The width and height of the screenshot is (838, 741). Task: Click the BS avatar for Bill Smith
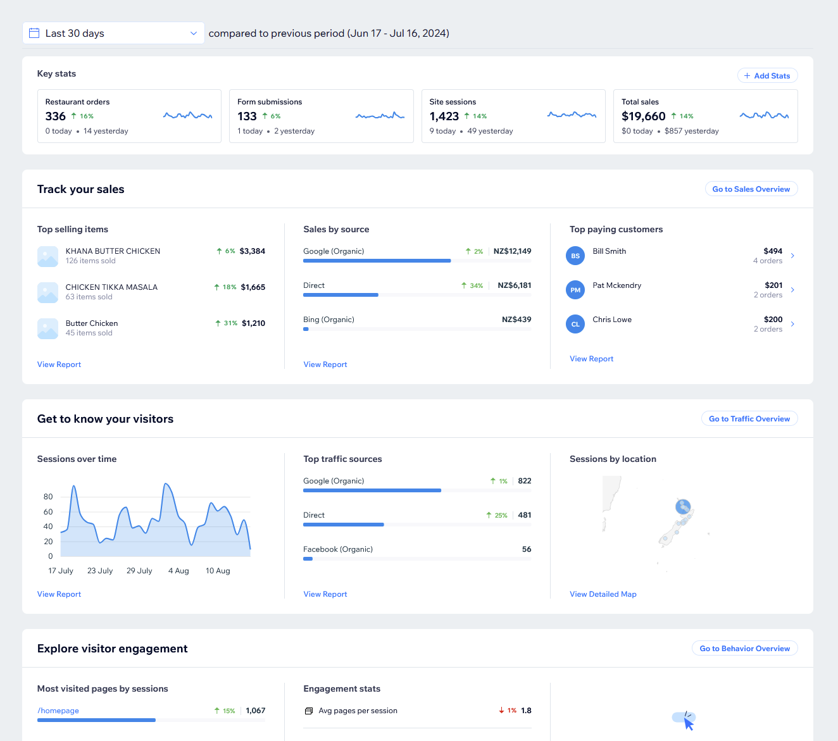575,256
